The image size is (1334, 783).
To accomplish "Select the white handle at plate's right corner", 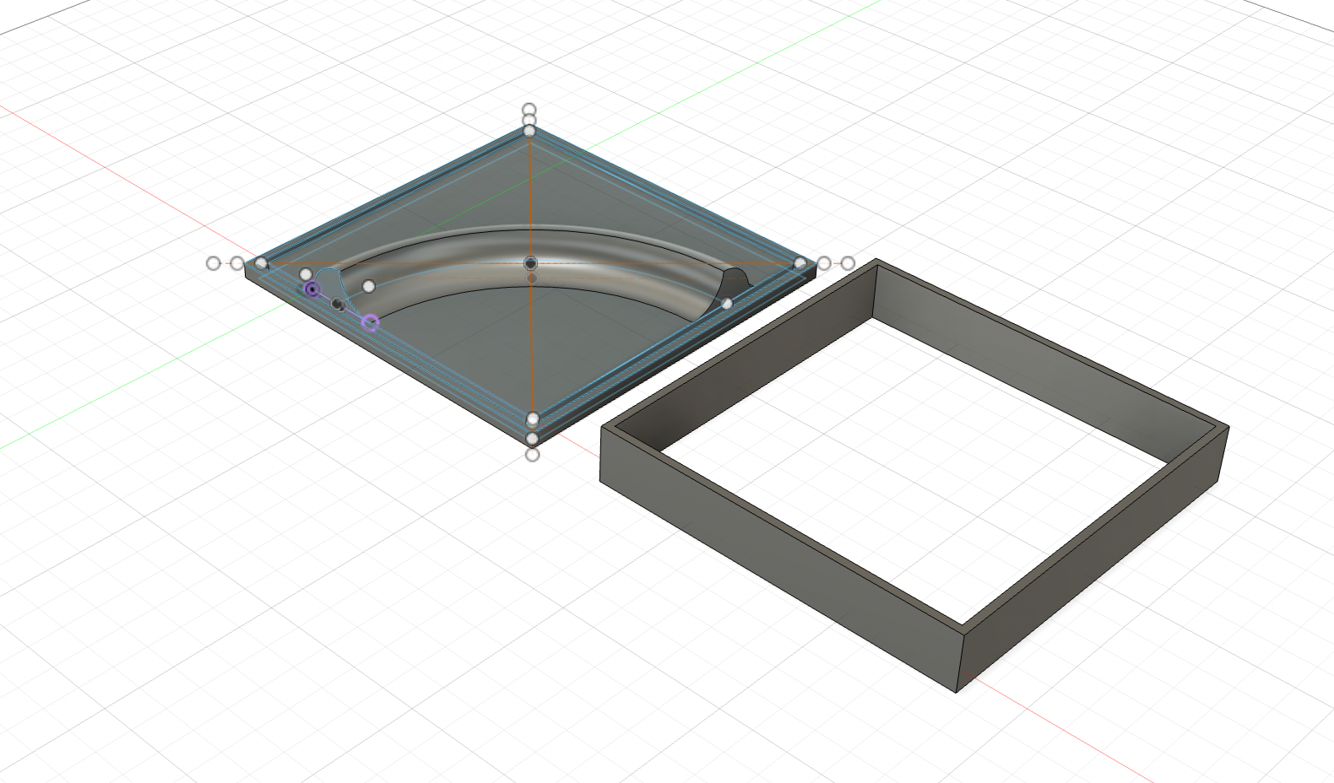I will (x=800, y=264).
